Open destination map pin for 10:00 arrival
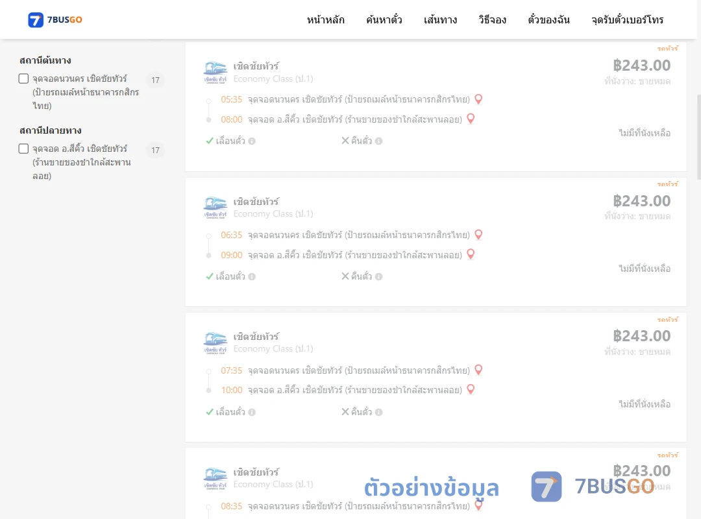701x519 pixels. pyautogui.click(x=471, y=389)
